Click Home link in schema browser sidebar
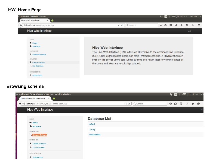The image size is (216, 161). (x=35, y=123)
